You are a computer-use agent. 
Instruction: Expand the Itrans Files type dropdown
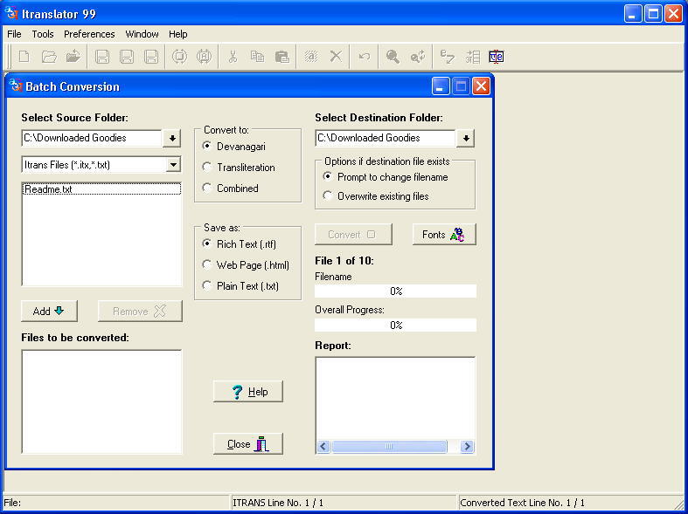point(173,165)
